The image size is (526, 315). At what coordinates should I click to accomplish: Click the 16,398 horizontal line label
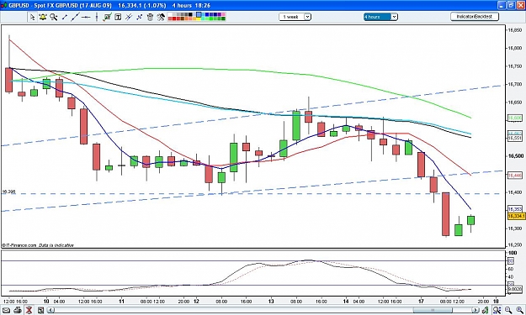click(8, 192)
